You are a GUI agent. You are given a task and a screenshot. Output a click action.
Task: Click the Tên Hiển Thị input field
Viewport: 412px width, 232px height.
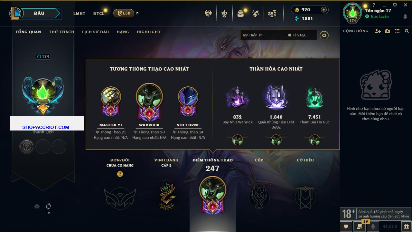click(263, 35)
